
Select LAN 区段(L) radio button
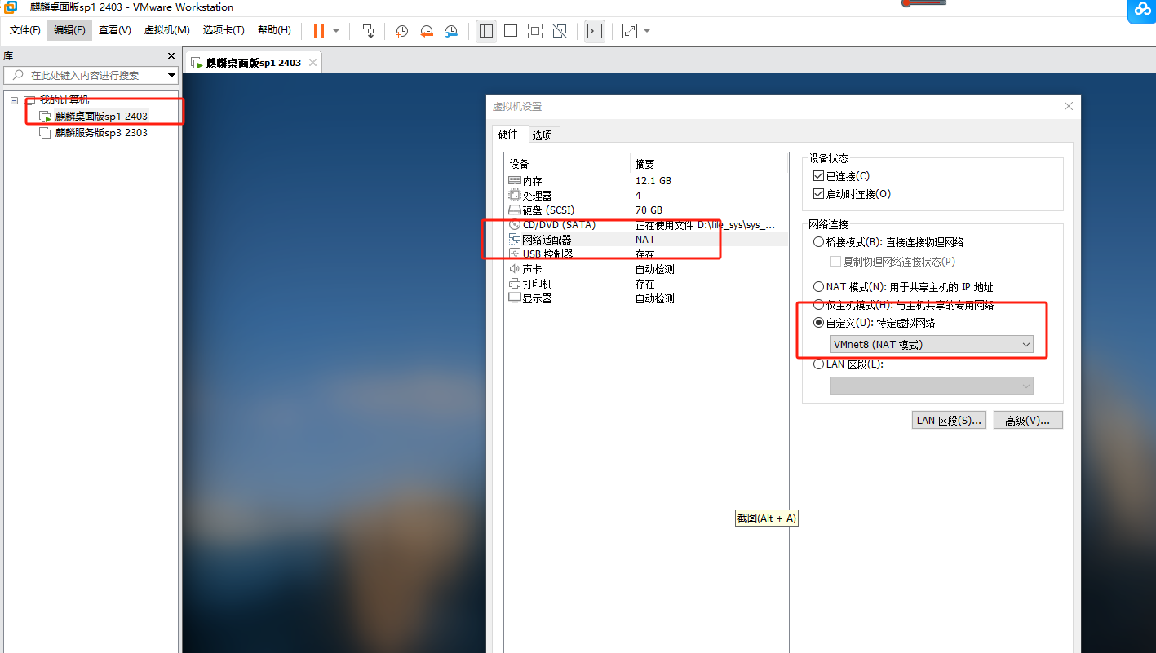[x=818, y=364]
